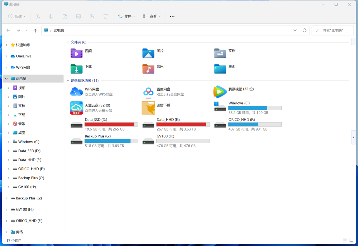Click the Backup Plus (G:) usage bar in main pane
Viewport: 358px width, 246px height.
click(111, 141)
